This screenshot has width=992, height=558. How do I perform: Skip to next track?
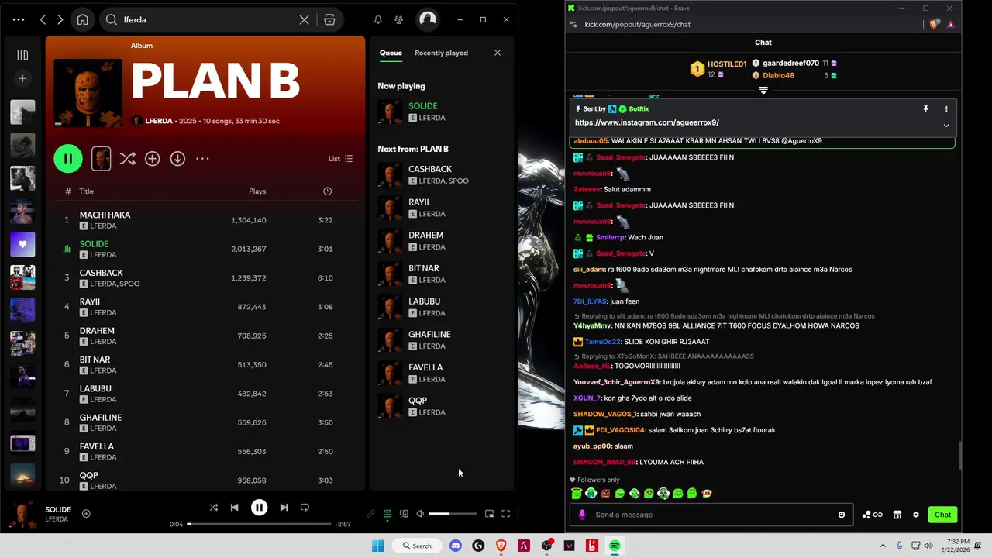(284, 508)
